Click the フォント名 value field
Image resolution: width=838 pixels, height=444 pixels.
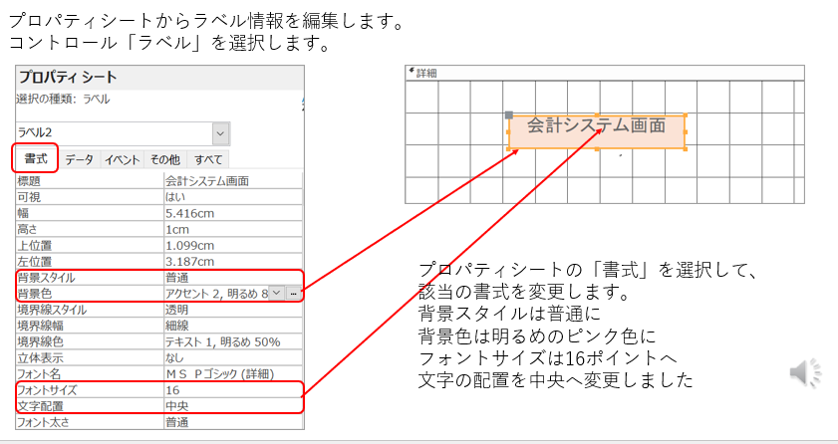tap(231, 373)
